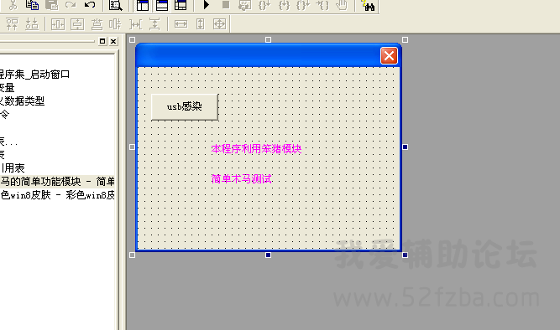Click the run to cursor icon

[x=322, y=5]
